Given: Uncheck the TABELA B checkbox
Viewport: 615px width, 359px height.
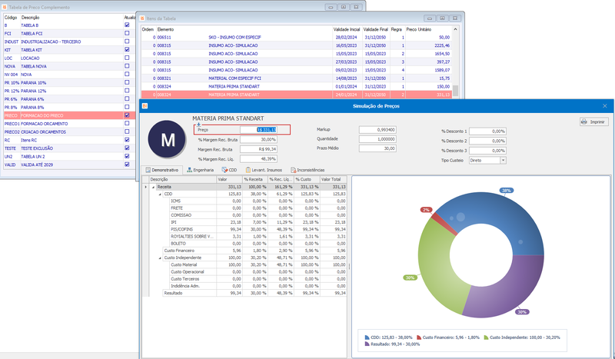Looking at the screenshot, I should click(x=127, y=25).
